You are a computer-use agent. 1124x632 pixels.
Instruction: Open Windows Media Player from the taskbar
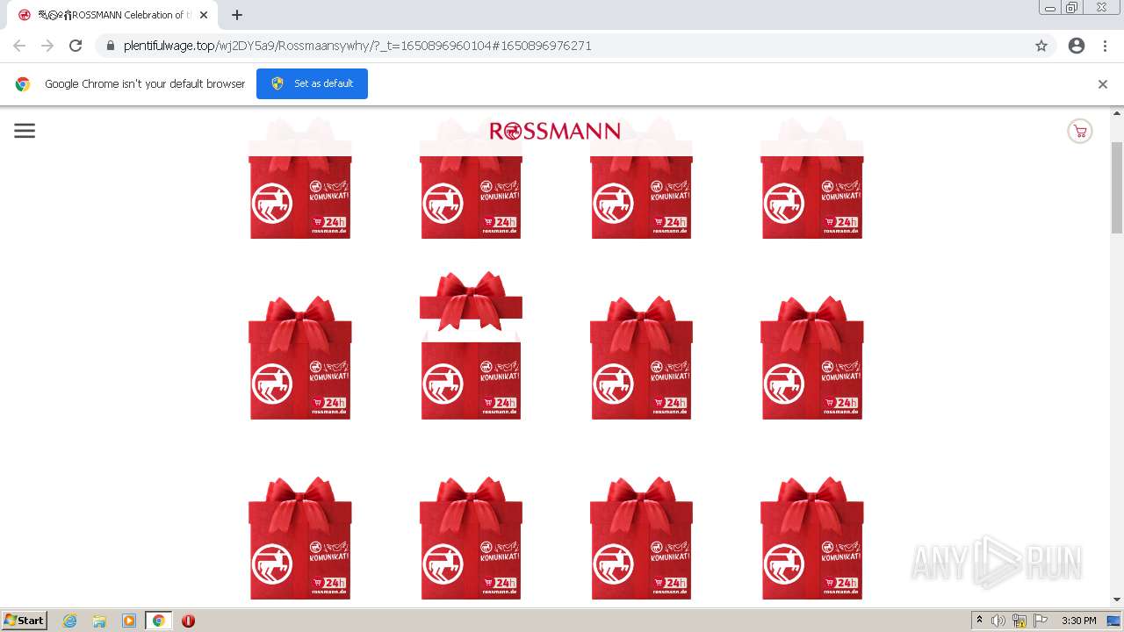(129, 621)
